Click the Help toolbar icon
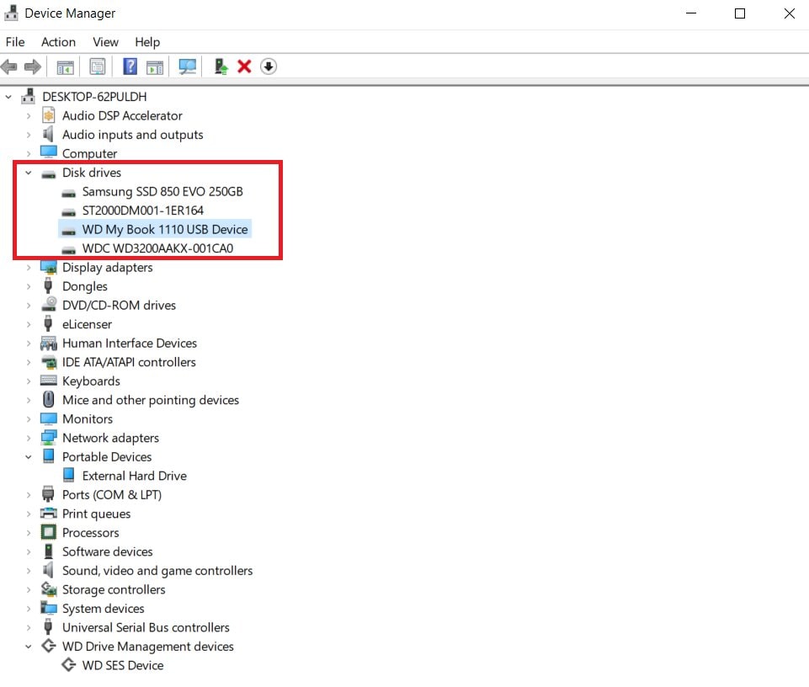This screenshot has width=809, height=687. point(129,67)
